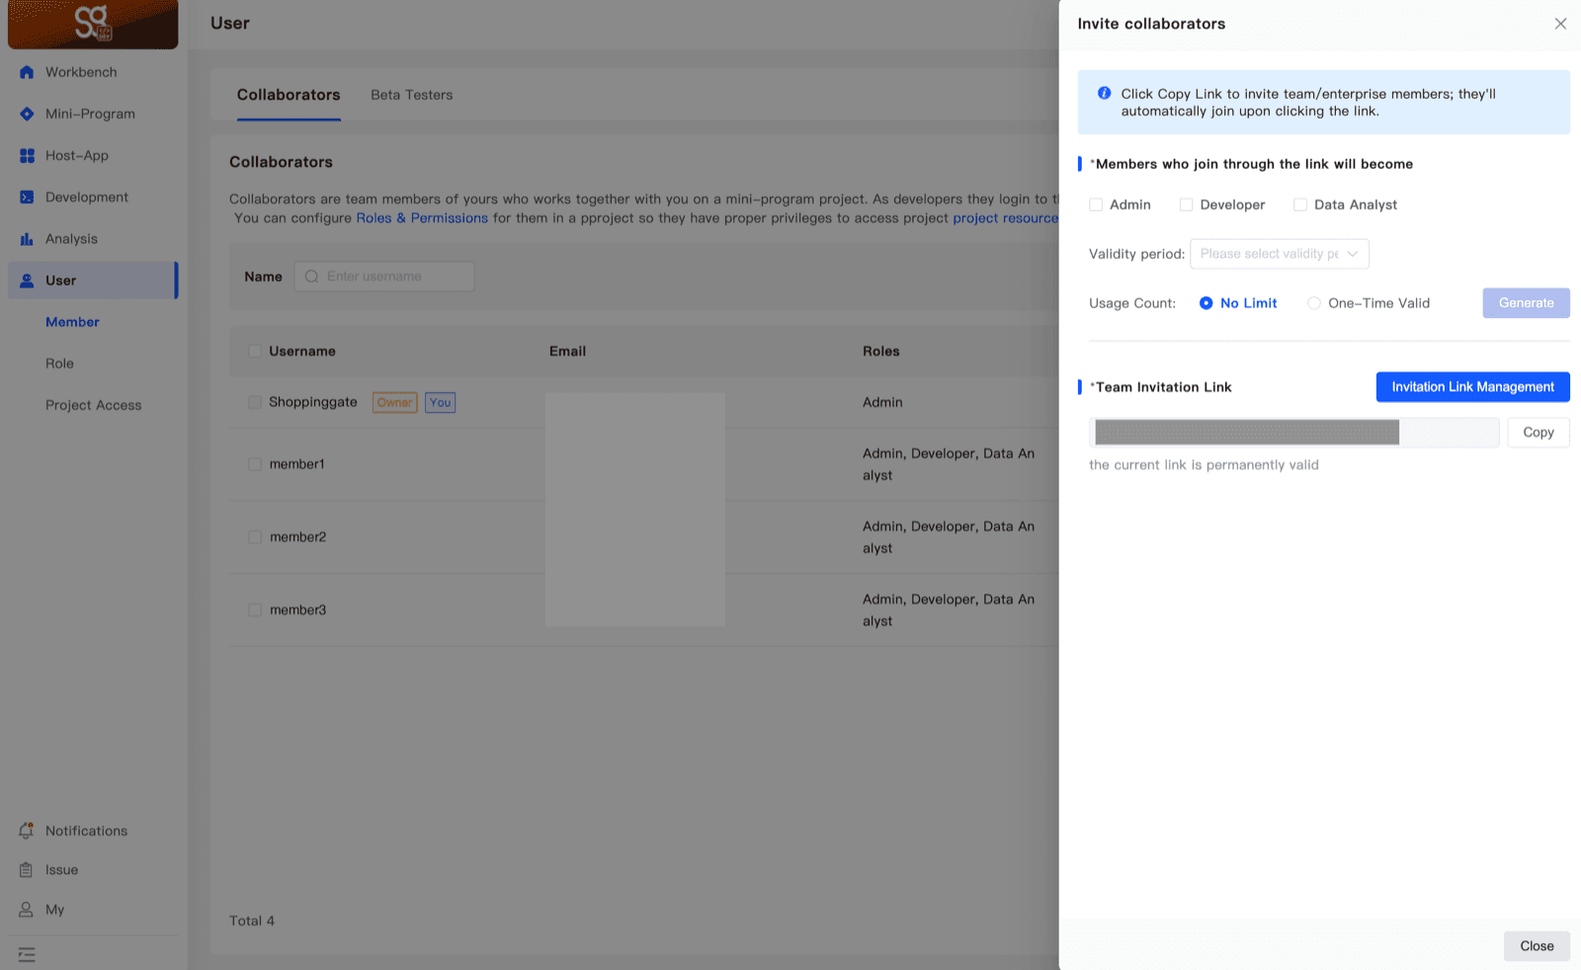Viewport: 1581px width, 970px height.
Task: Open the Project Access submenu item
Action: click(94, 405)
